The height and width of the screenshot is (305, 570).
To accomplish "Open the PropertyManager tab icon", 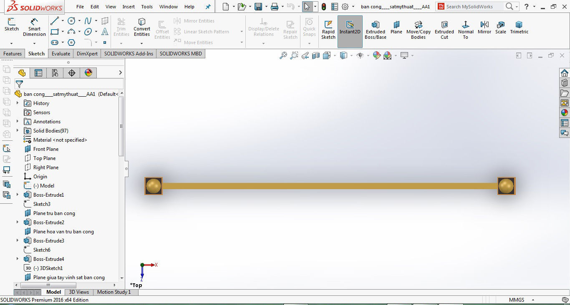I will (x=38, y=73).
